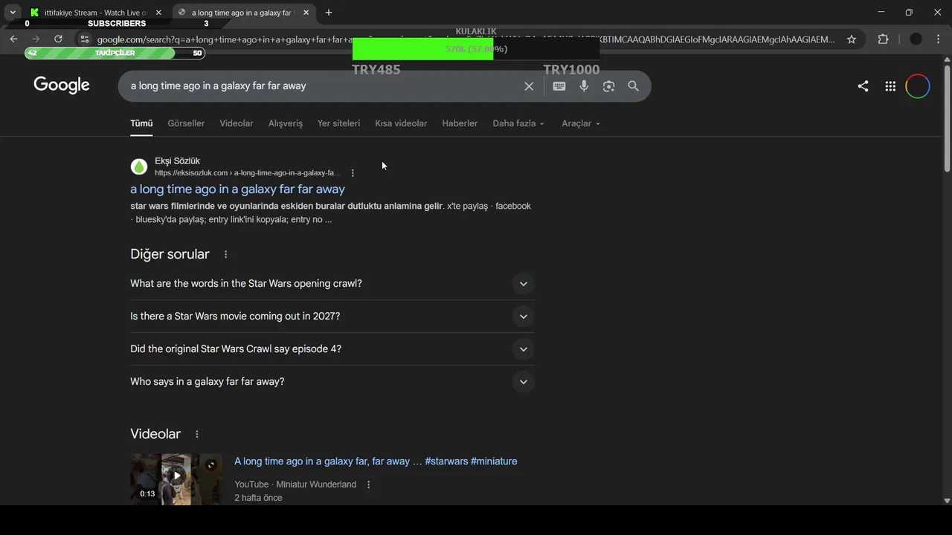Switch to the ittifakiye Stream browser tab
This screenshot has width=952, height=535.
[95, 13]
